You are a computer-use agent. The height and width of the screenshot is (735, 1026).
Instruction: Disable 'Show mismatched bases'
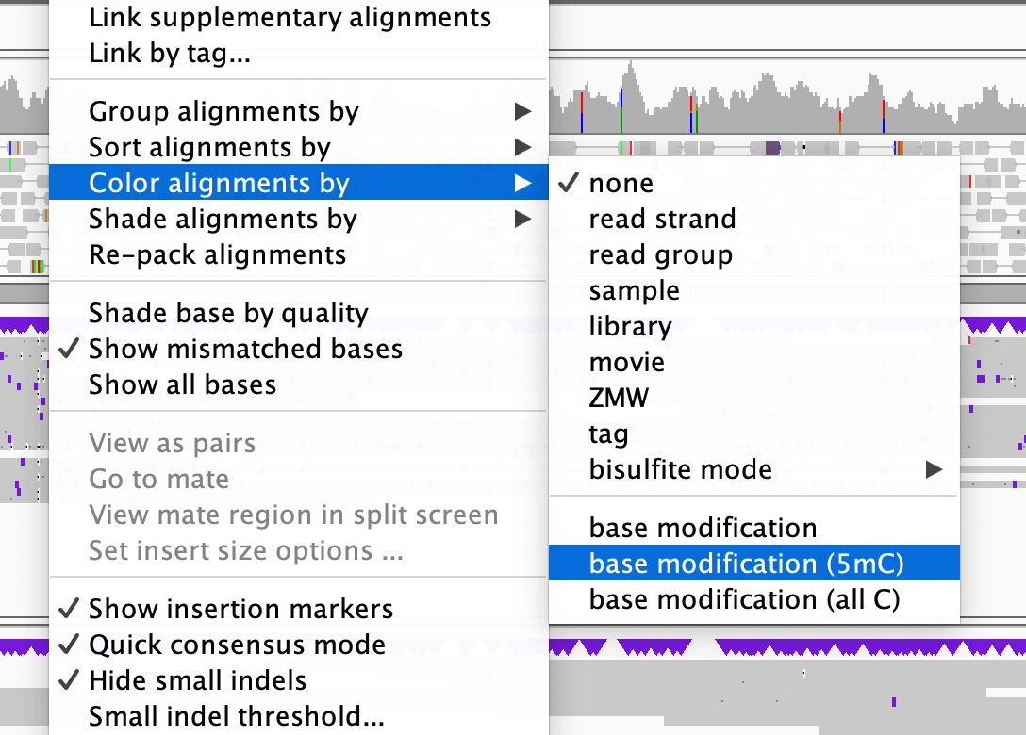tap(244, 349)
